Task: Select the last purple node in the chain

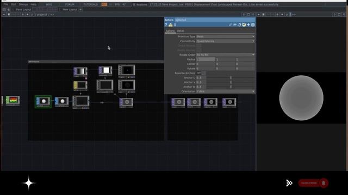Action: 229,103
